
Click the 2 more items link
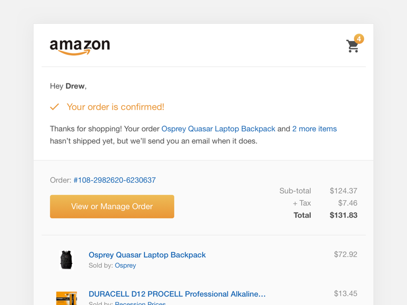pos(314,129)
